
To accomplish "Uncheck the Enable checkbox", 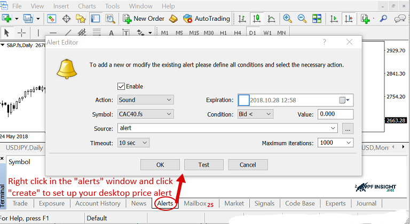I will (121, 86).
